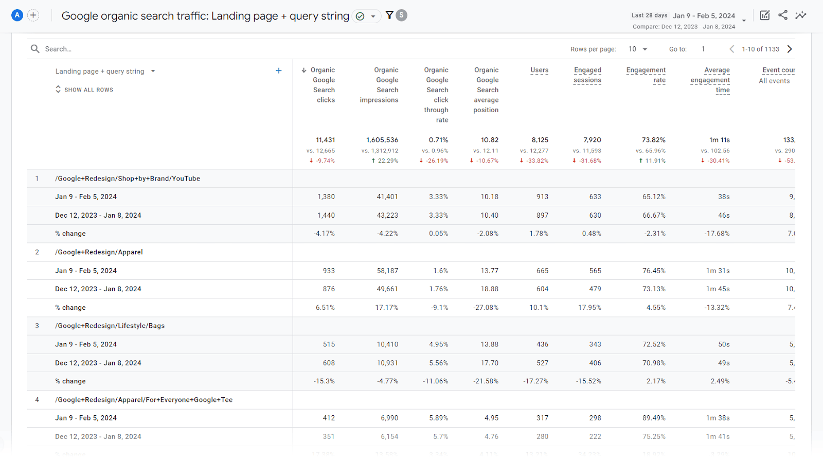
Task: Click the 58,187 impressions cell for Apparel
Action: tap(387, 271)
